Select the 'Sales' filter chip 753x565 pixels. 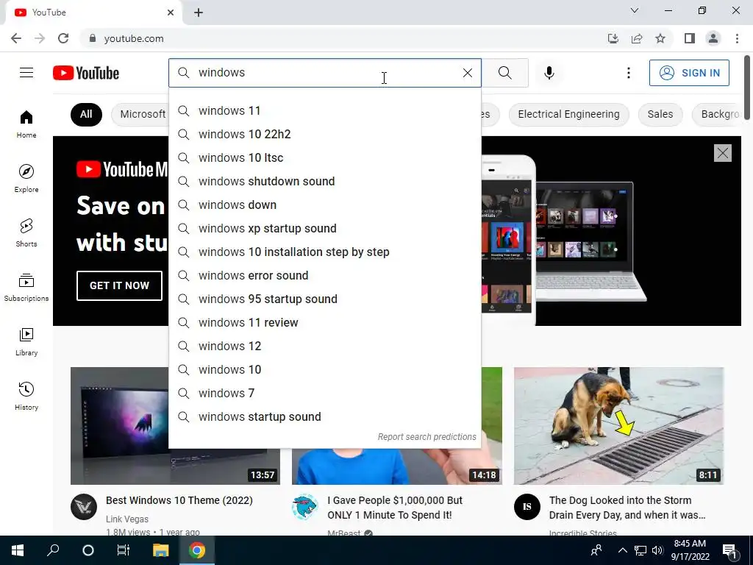pyautogui.click(x=660, y=114)
